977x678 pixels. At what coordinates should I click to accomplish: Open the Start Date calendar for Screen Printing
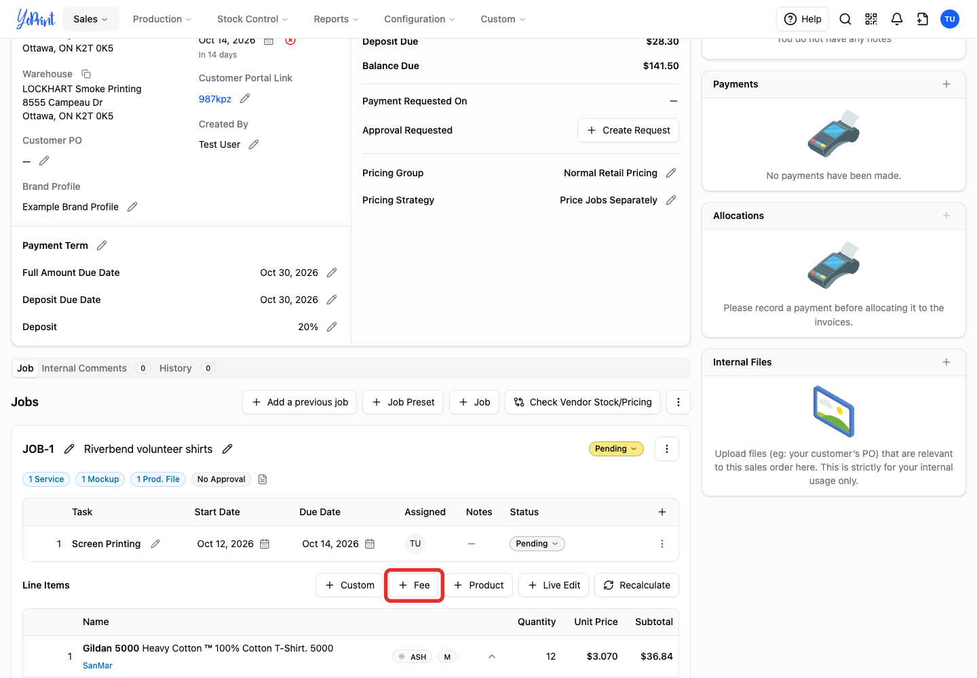(265, 544)
